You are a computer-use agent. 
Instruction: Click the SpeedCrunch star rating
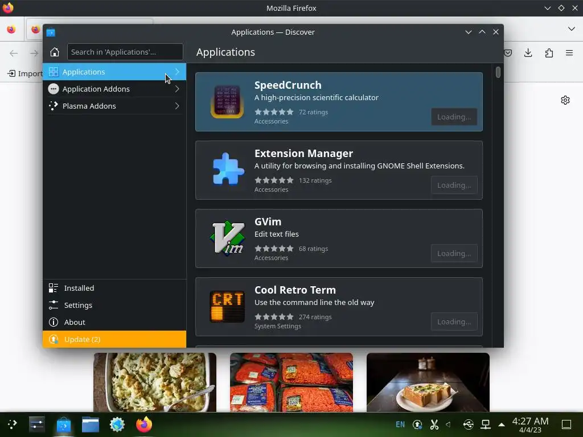coord(274,112)
